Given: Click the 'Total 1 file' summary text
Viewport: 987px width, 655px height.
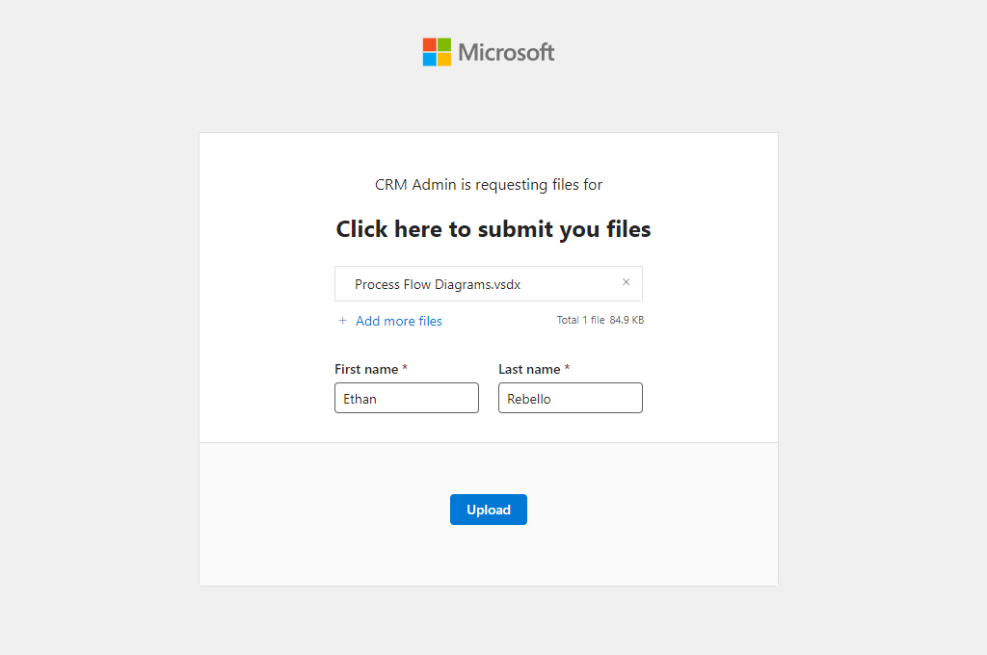Looking at the screenshot, I should [580, 320].
